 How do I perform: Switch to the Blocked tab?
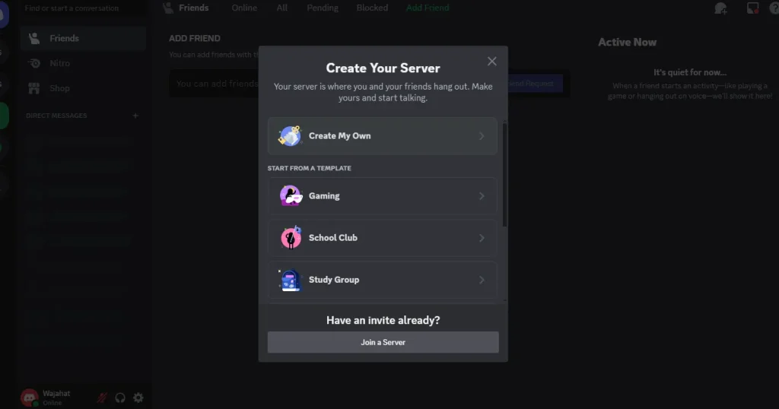pyautogui.click(x=372, y=8)
